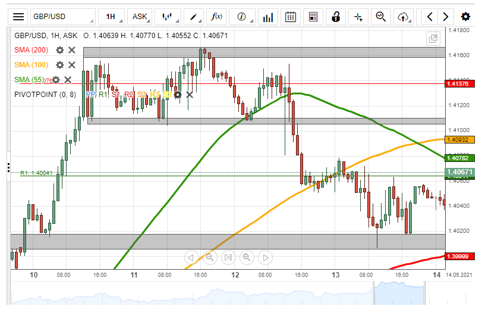482x312 pixels.
Task: Remove the SMA (100) indicator
Action: (x=72, y=65)
